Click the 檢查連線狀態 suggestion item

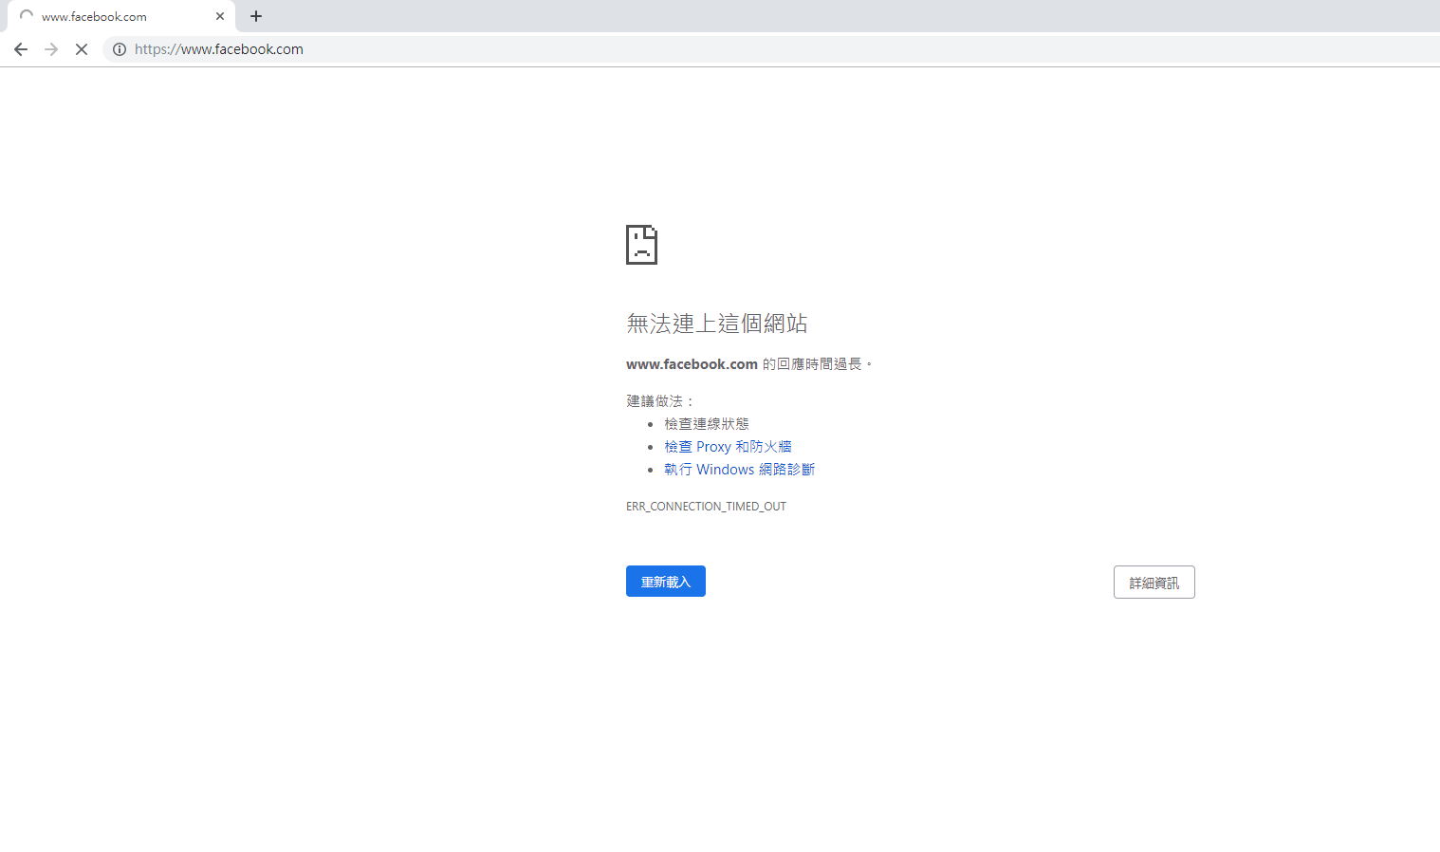[x=706, y=424]
